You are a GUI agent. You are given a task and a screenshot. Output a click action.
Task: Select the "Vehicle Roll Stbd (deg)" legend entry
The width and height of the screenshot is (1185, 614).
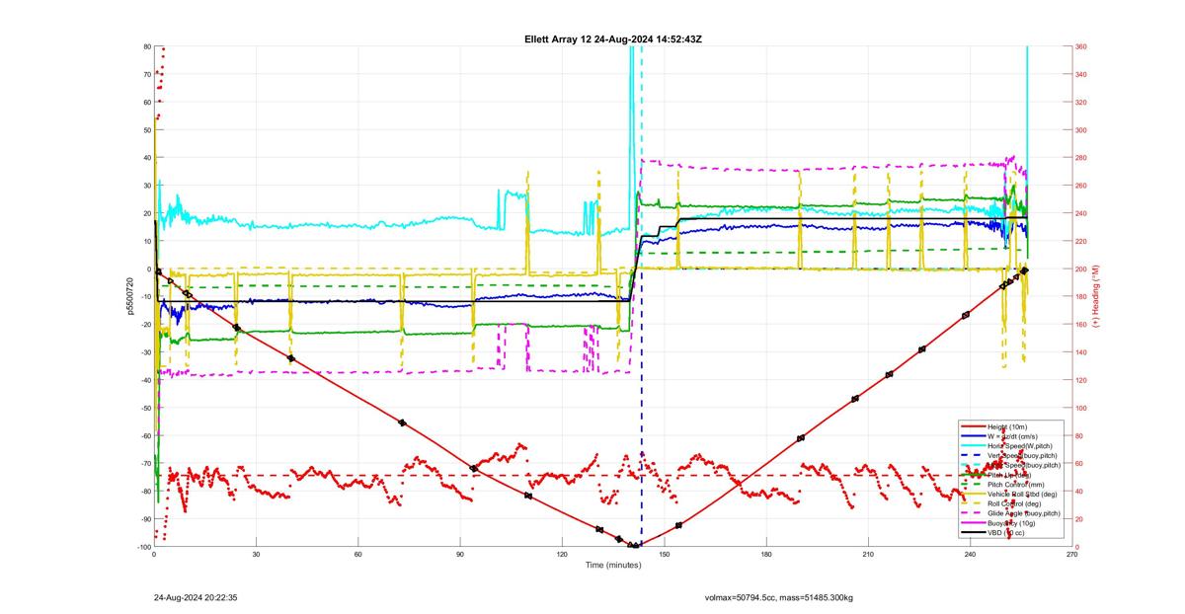(1007, 495)
